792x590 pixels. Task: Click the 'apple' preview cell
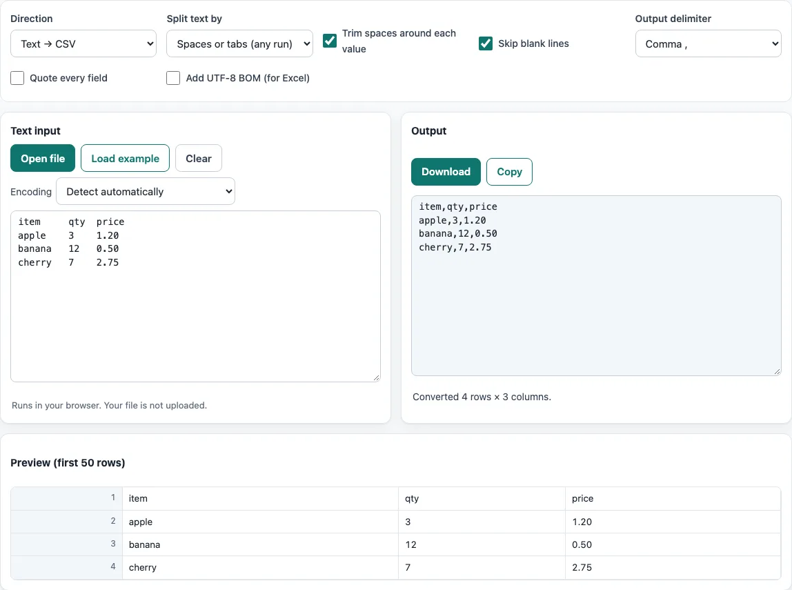click(x=260, y=522)
